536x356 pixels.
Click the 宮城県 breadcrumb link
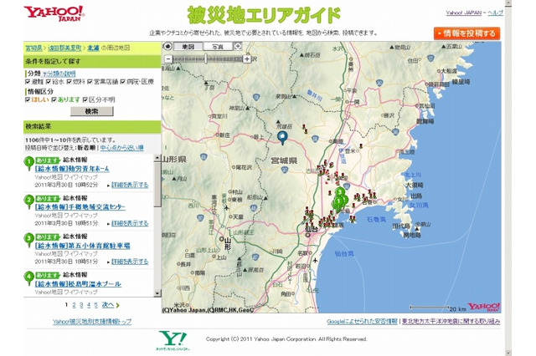(x=33, y=48)
